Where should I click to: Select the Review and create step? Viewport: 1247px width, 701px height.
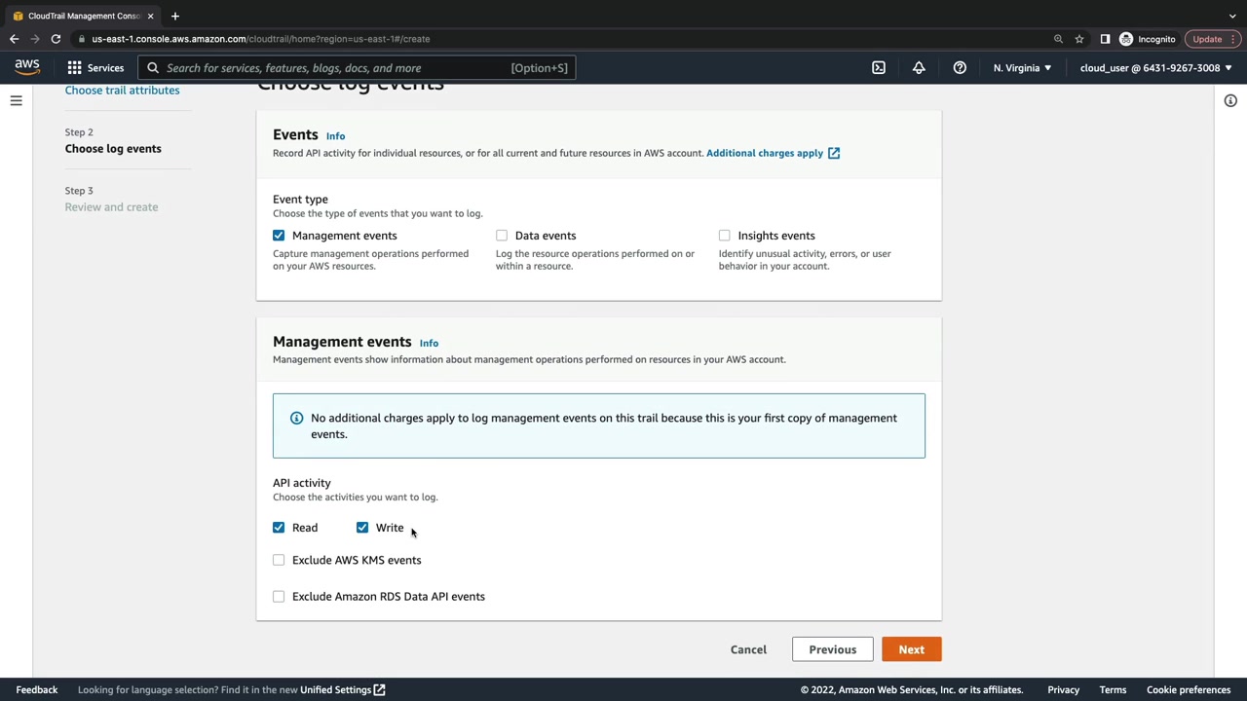[111, 207]
